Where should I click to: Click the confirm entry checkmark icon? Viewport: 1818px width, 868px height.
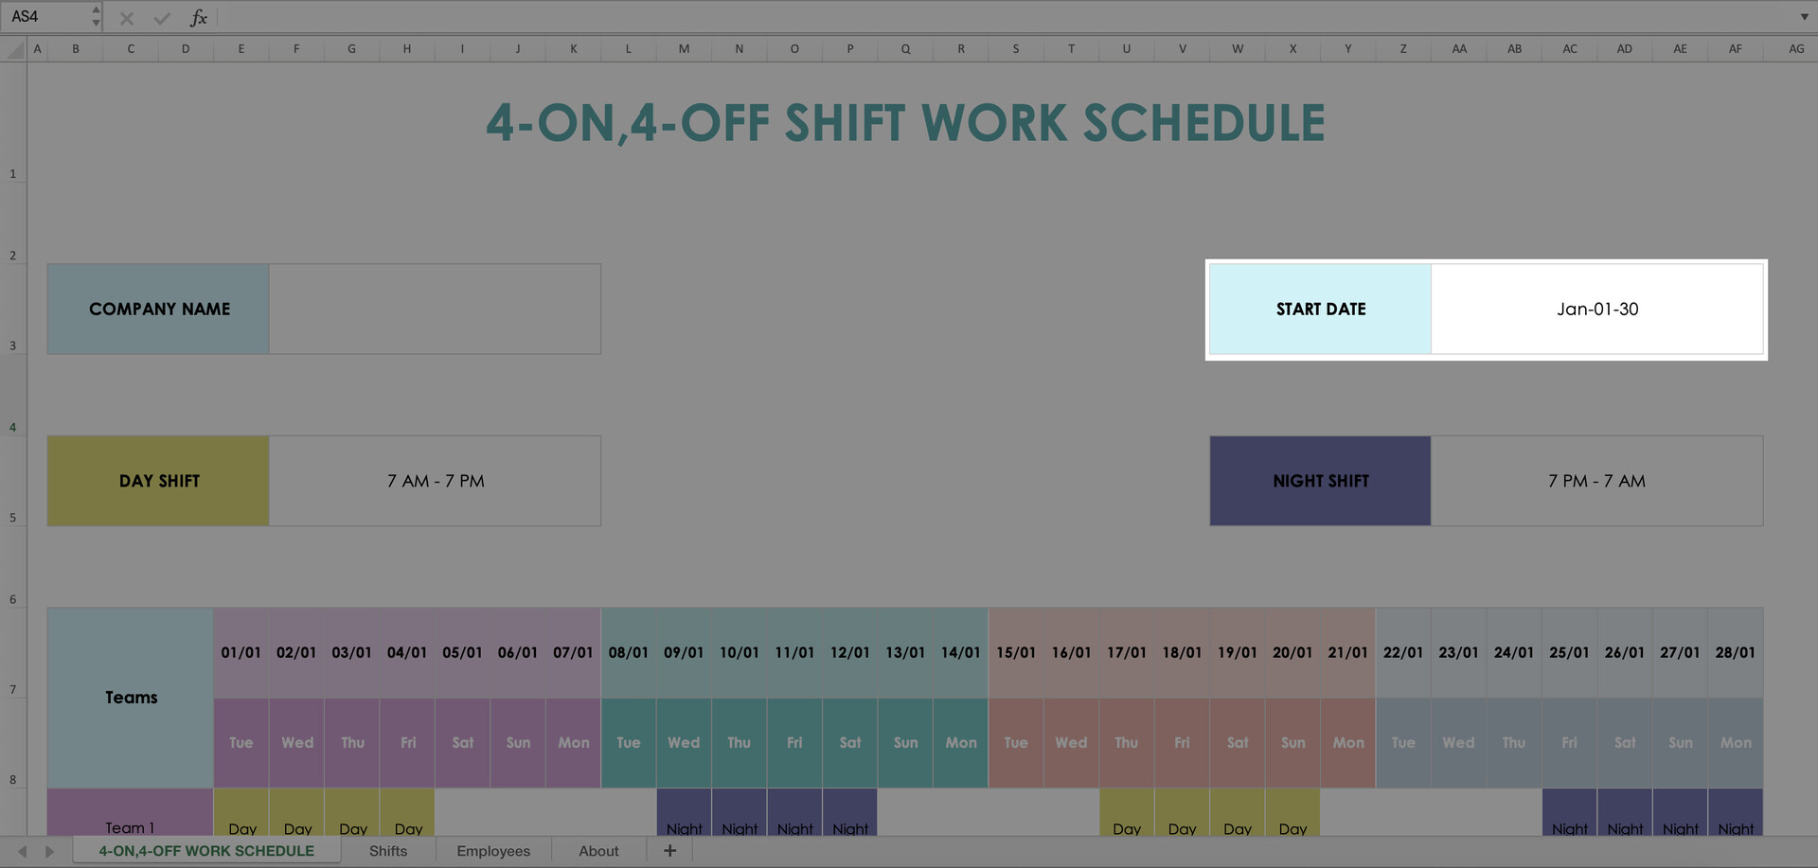pos(162,17)
